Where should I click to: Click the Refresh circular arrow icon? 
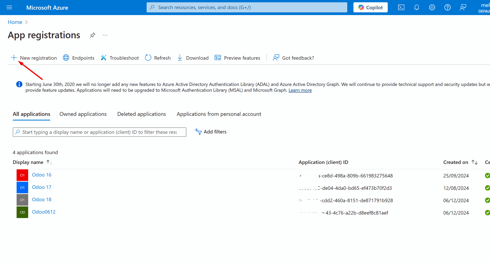pyautogui.click(x=148, y=58)
